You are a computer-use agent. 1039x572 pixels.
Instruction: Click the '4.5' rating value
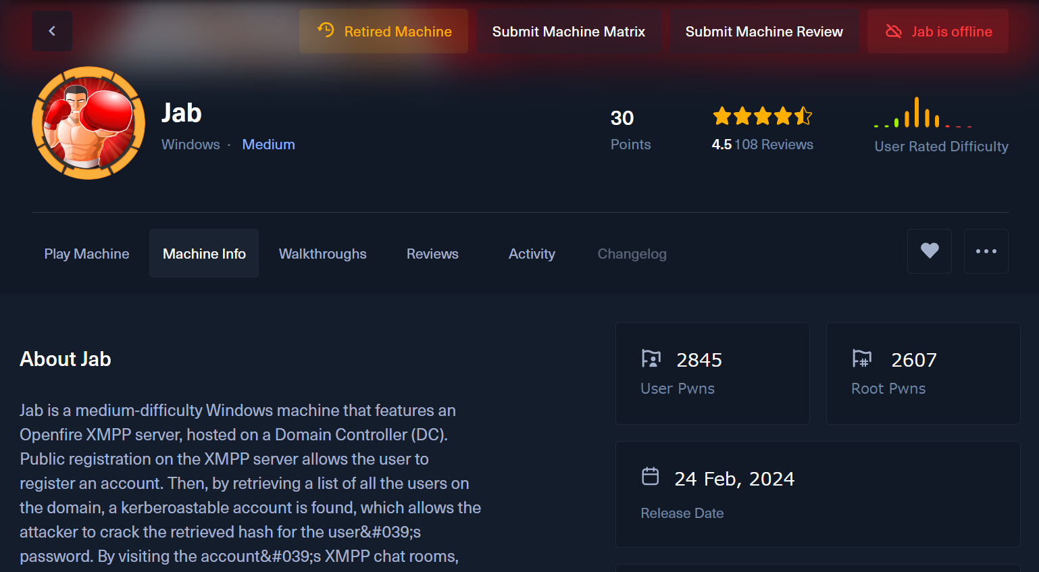[721, 145]
